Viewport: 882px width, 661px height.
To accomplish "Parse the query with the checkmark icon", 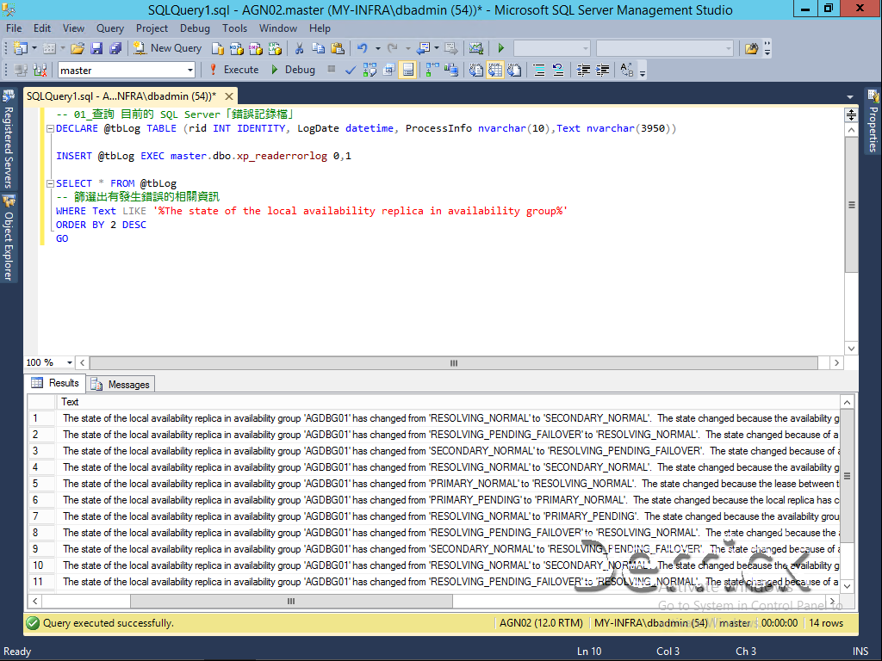I will 351,70.
